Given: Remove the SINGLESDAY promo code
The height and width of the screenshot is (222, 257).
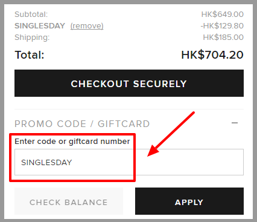Looking at the screenshot, I should 87,26.
